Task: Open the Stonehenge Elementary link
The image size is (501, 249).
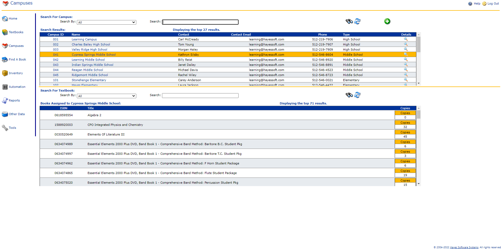Action: [x=89, y=80]
